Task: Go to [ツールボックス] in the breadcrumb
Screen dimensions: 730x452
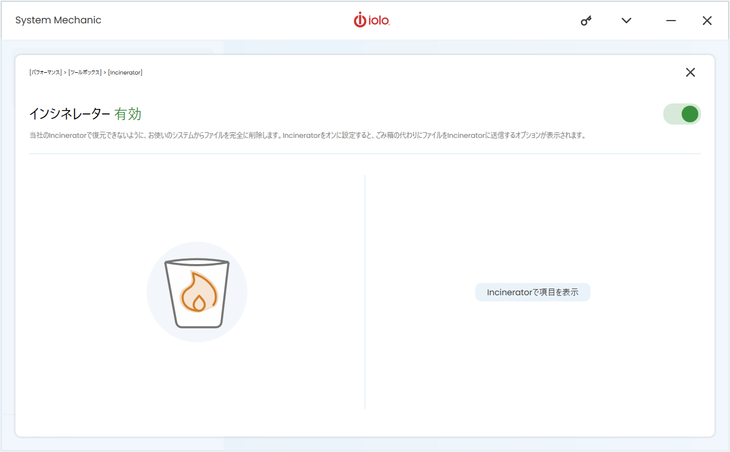Action: 85,72
